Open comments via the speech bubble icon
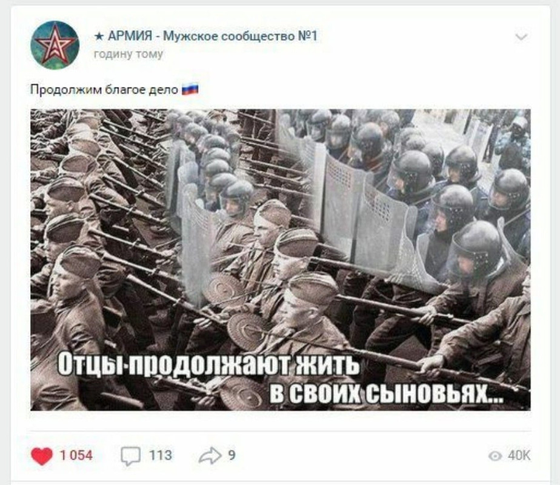Viewport: 560px width, 485px height. pos(130,456)
